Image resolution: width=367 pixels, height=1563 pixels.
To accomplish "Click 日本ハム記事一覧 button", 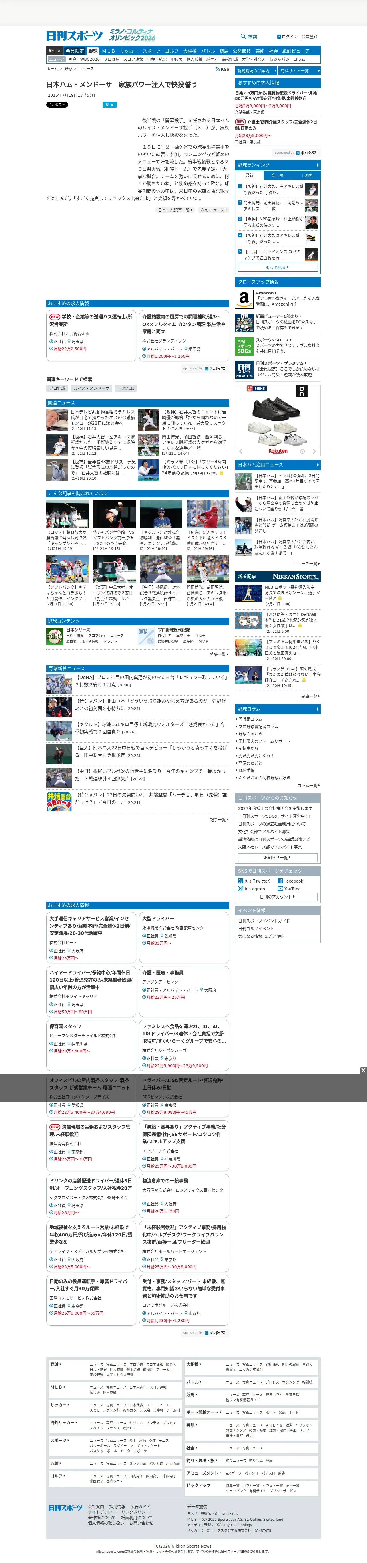I will pyautogui.click(x=175, y=210).
